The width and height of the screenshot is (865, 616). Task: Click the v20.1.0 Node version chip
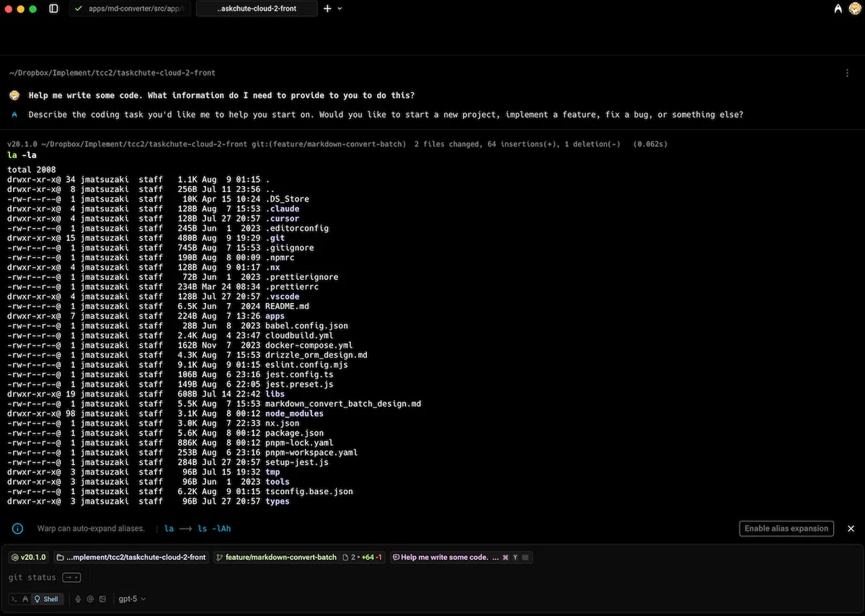click(x=30, y=558)
